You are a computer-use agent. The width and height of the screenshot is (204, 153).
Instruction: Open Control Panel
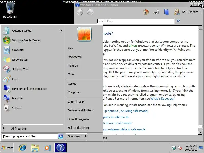(76, 102)
